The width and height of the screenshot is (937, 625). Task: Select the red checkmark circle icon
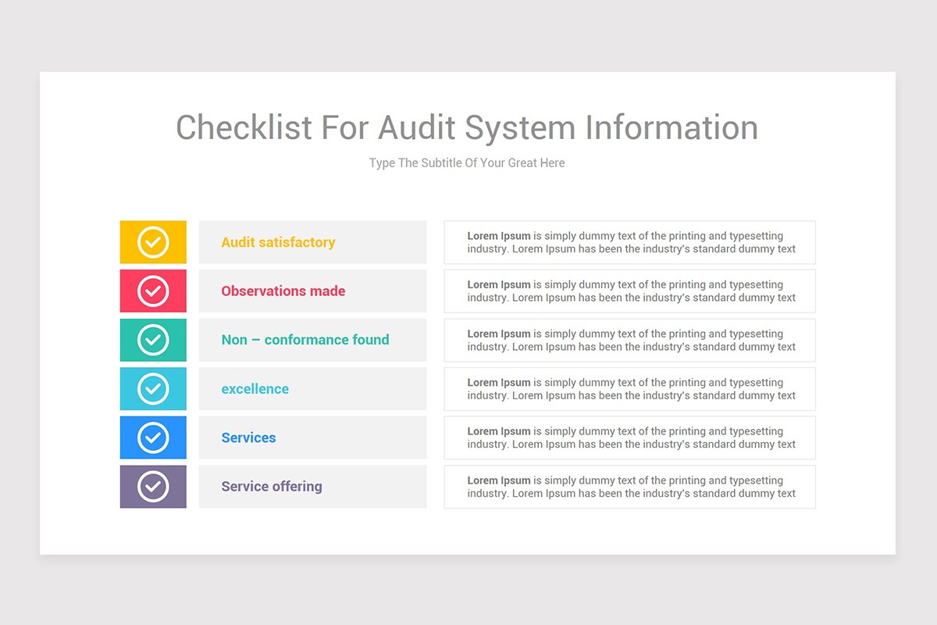coord(153,291)
